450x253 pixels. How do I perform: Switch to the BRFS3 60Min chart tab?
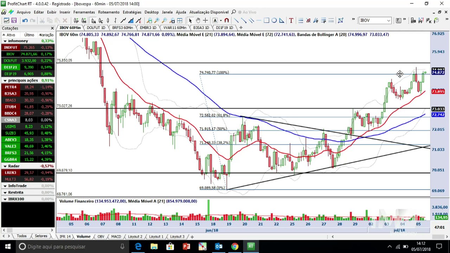122,27
